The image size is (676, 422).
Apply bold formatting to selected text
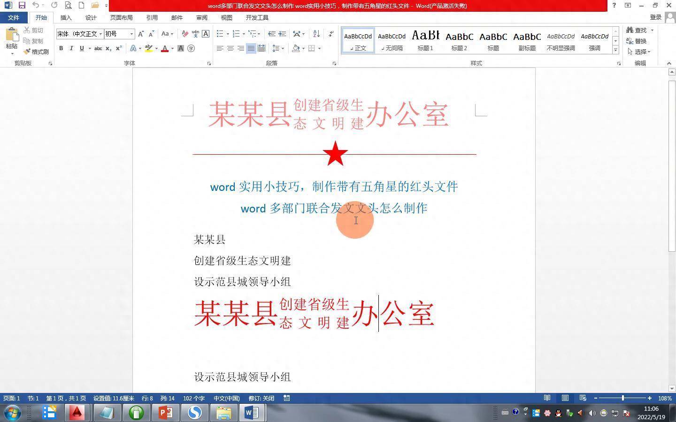61,48
